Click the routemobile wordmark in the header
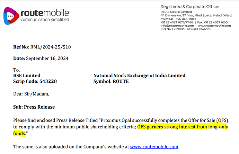The height and width of the screenshot is (154, 239). tap(45, 13)
